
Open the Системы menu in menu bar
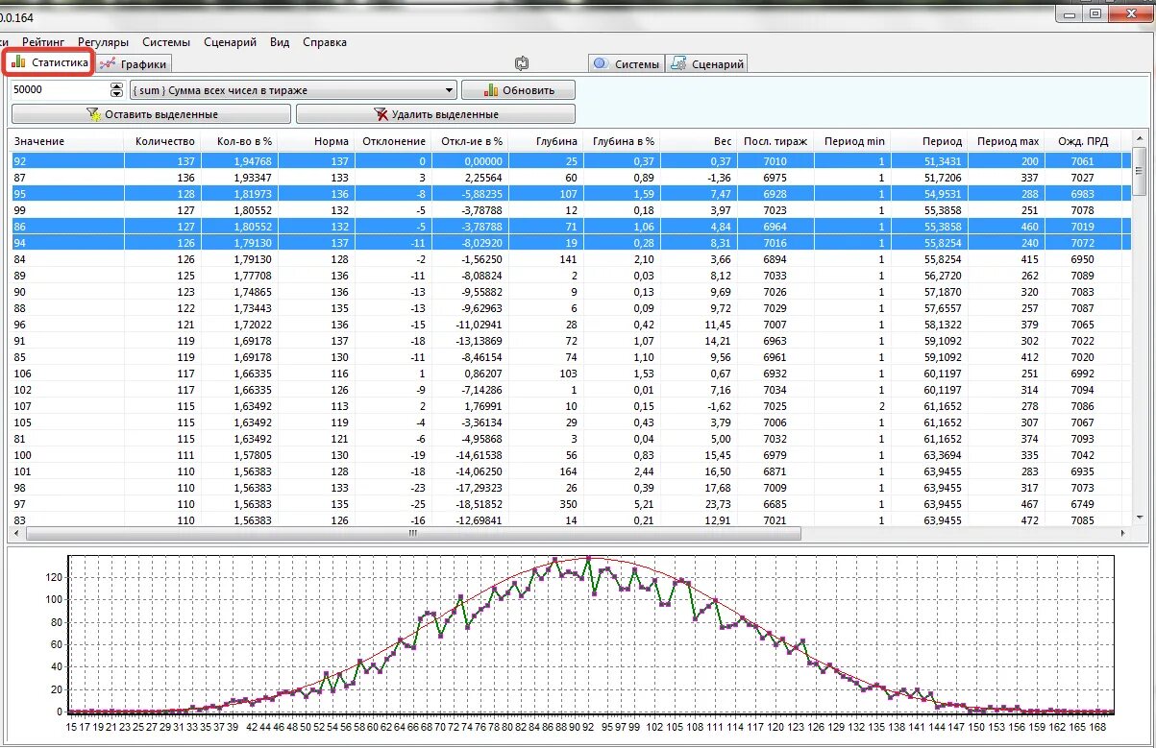pos(166,42)
